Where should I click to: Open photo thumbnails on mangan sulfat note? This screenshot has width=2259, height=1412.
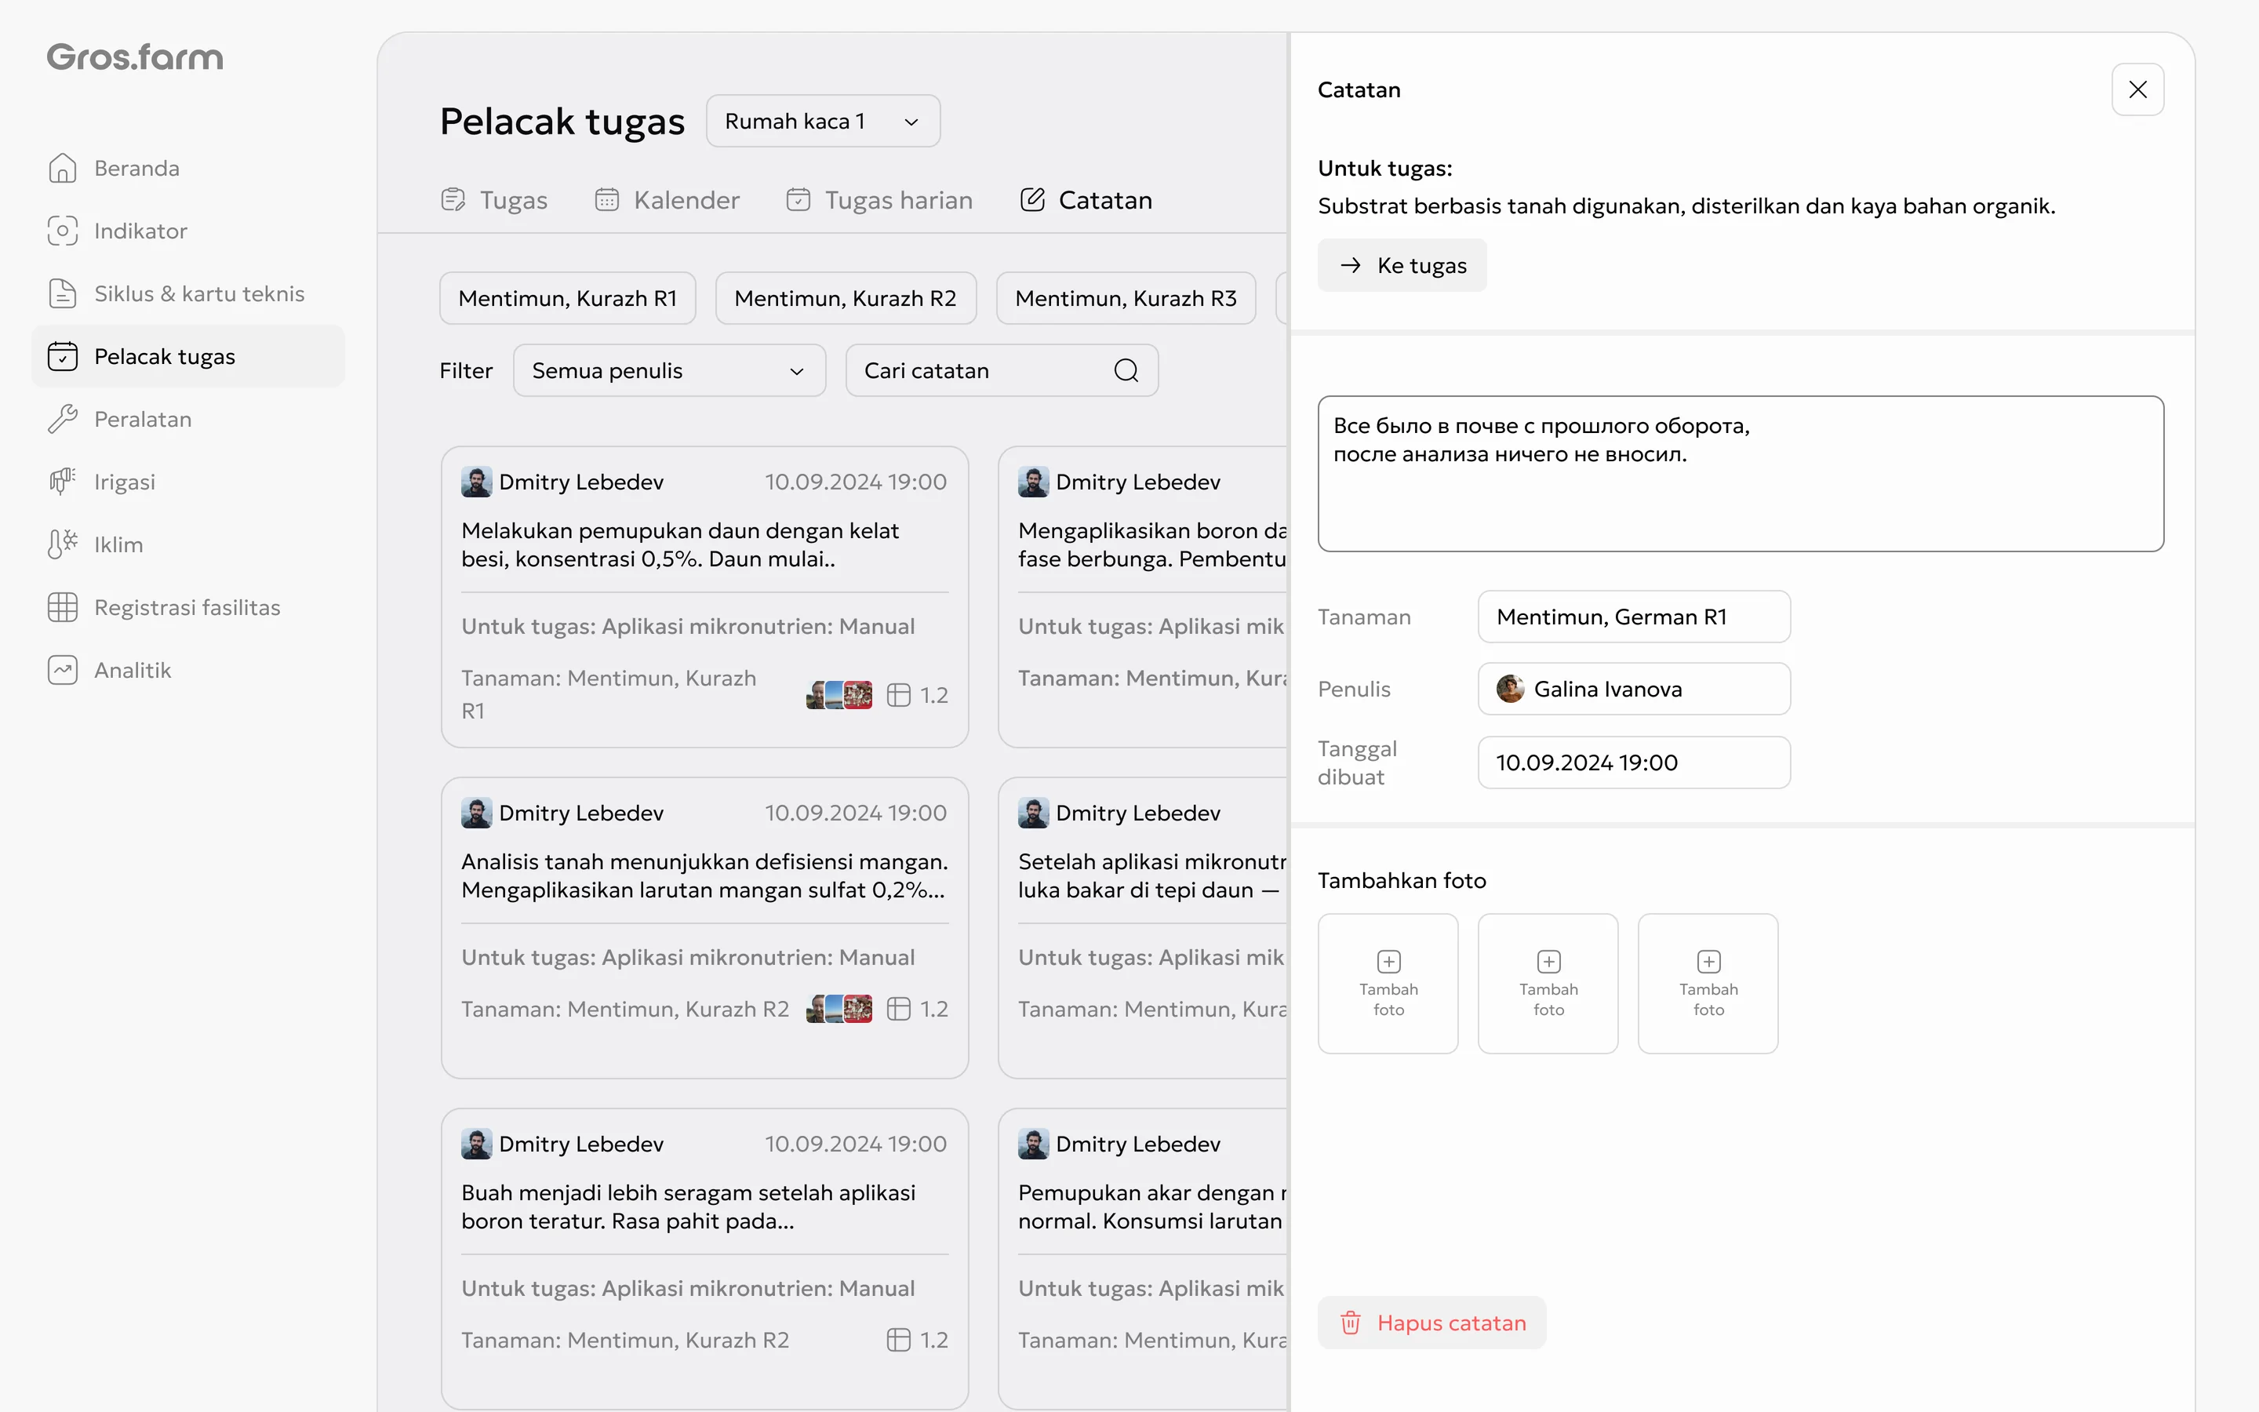(839, 1009)
